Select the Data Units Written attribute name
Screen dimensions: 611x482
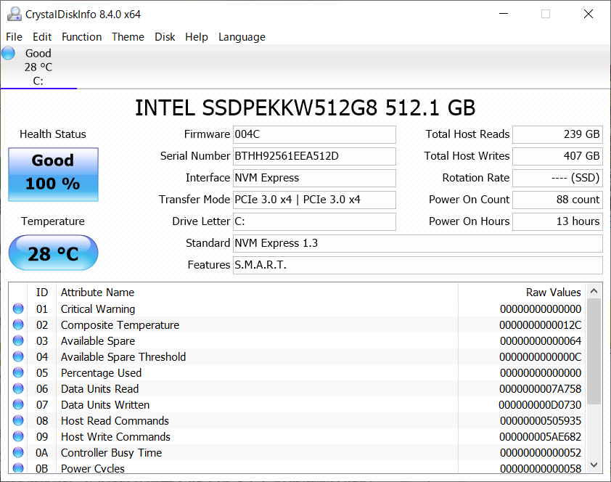point(105,405)
